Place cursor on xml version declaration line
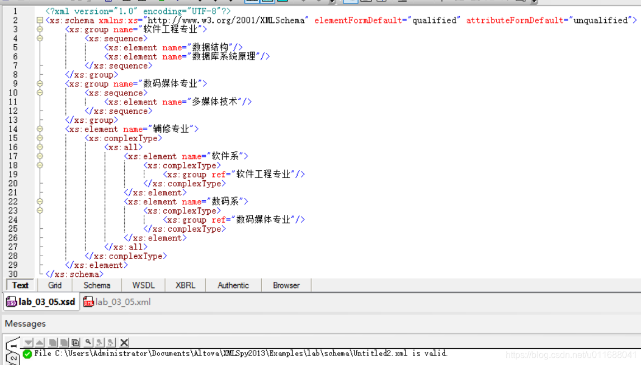Image resolution: width=641 pixels, height=365 pixels. pos(138,11)
